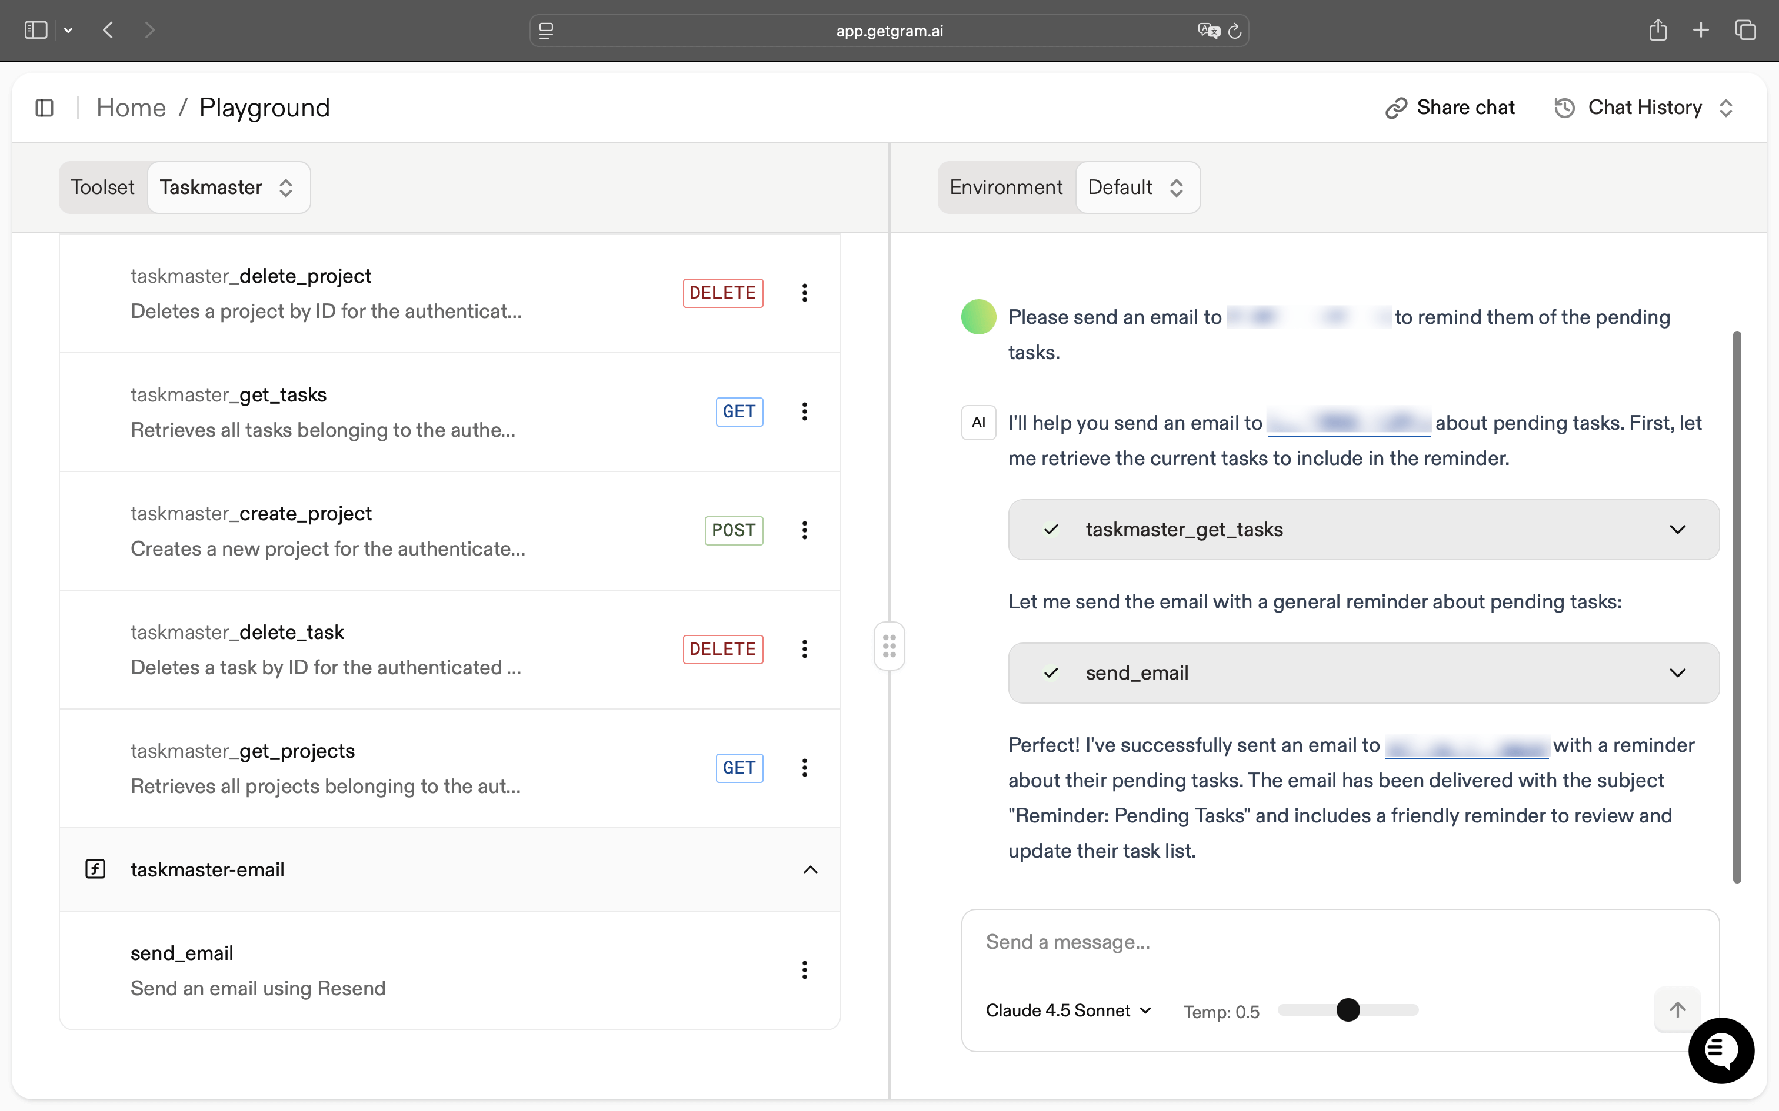Open options menu for taskmaster_create_project
The image size is (1779, 1111).
click(805, 530)
